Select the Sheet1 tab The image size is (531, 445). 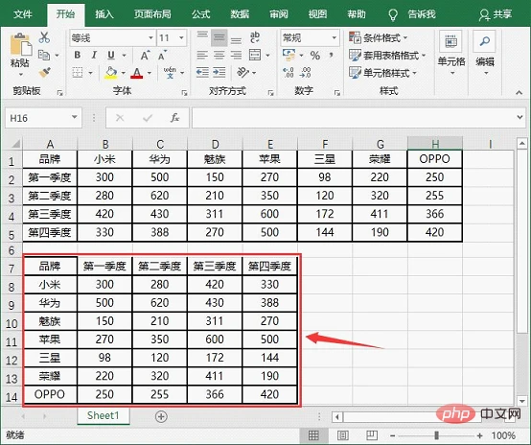tap(104, 415)
